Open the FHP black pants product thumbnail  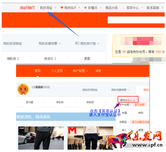point(41,138)
